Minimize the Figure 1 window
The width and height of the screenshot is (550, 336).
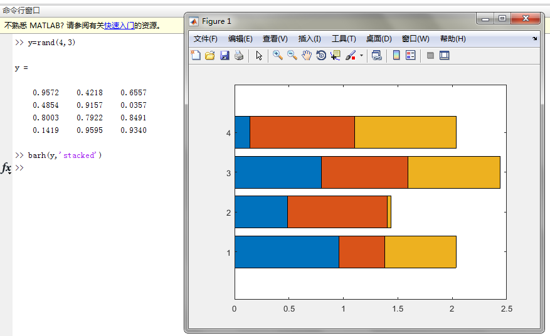(485, 18)
